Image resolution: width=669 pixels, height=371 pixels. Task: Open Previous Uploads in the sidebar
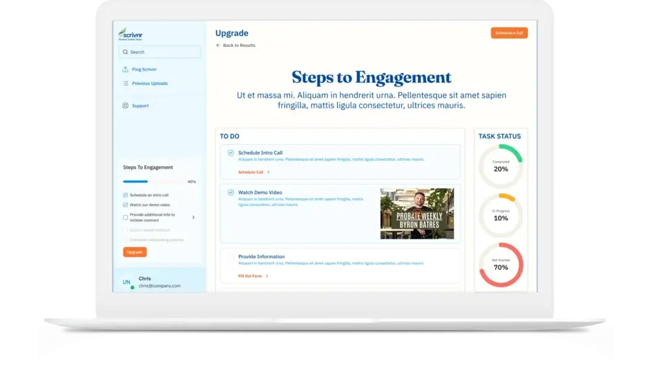point(150,83)
